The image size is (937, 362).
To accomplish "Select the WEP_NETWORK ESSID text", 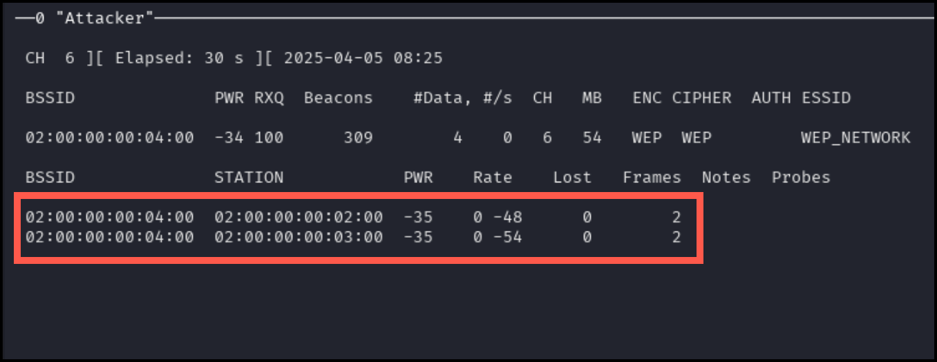I will 855,137.
